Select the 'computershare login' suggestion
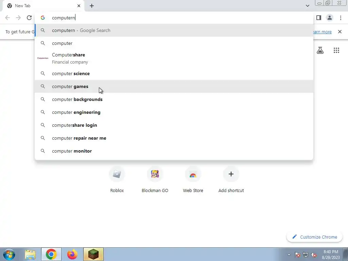The width and height of the screenshot is (348, 261). (x=174, y=125)
